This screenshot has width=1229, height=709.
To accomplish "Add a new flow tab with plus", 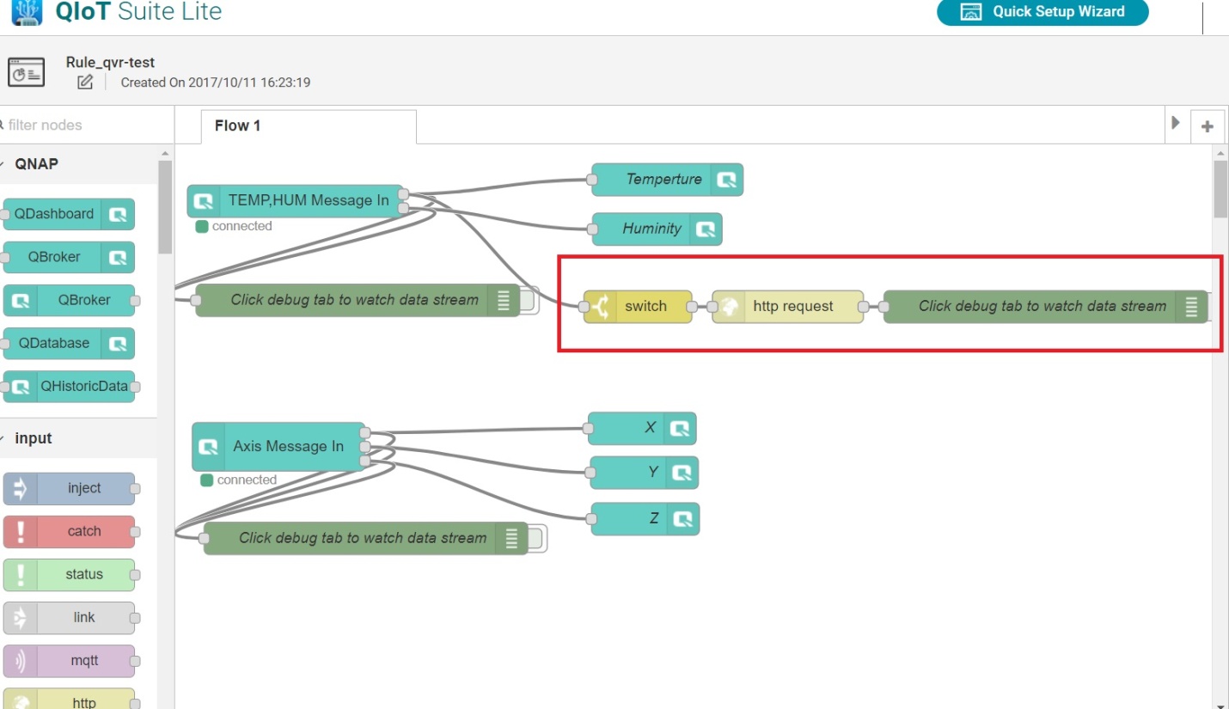I will (x=1207, y=126).
